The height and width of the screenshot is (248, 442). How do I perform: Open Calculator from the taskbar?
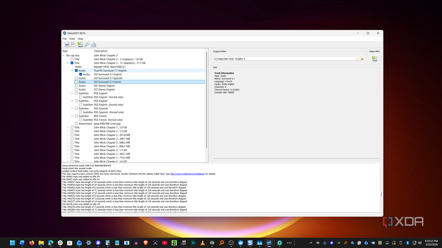108,243
